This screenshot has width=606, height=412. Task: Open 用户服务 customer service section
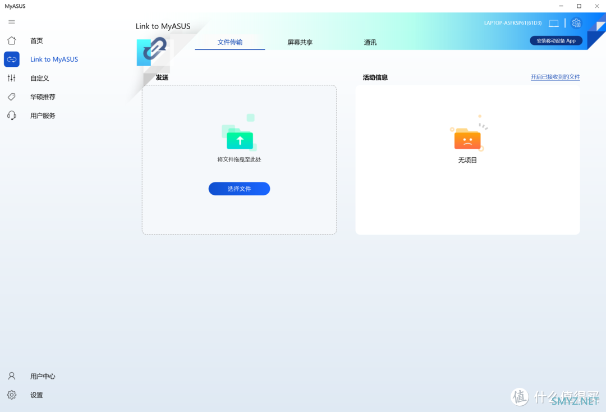pyautogui.click(x=43, y=115)
